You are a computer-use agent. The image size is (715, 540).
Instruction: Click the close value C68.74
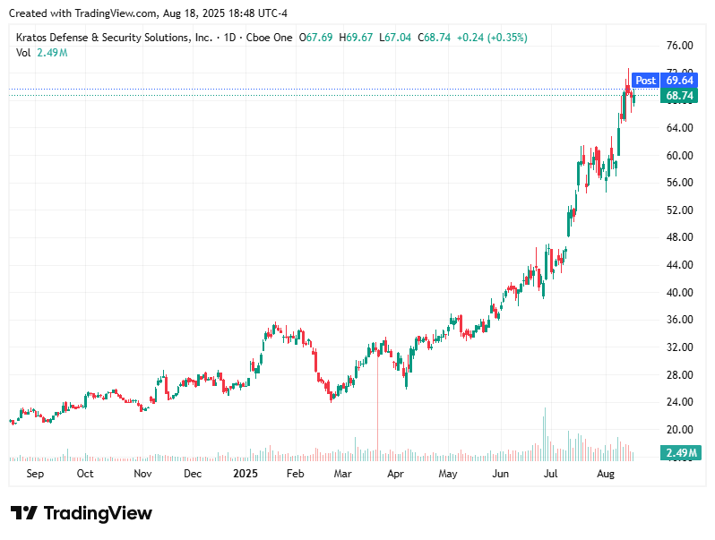434,38
